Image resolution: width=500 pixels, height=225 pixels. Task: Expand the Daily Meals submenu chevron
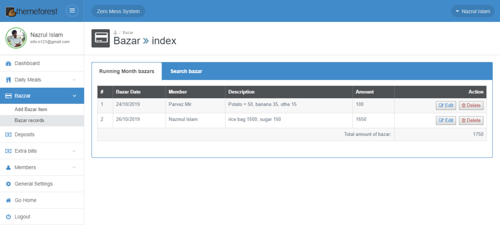(74, 80)
